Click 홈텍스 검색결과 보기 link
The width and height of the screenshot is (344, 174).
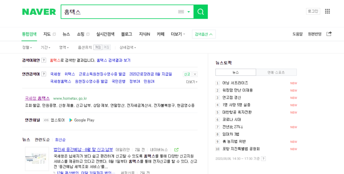coord(113,60)
